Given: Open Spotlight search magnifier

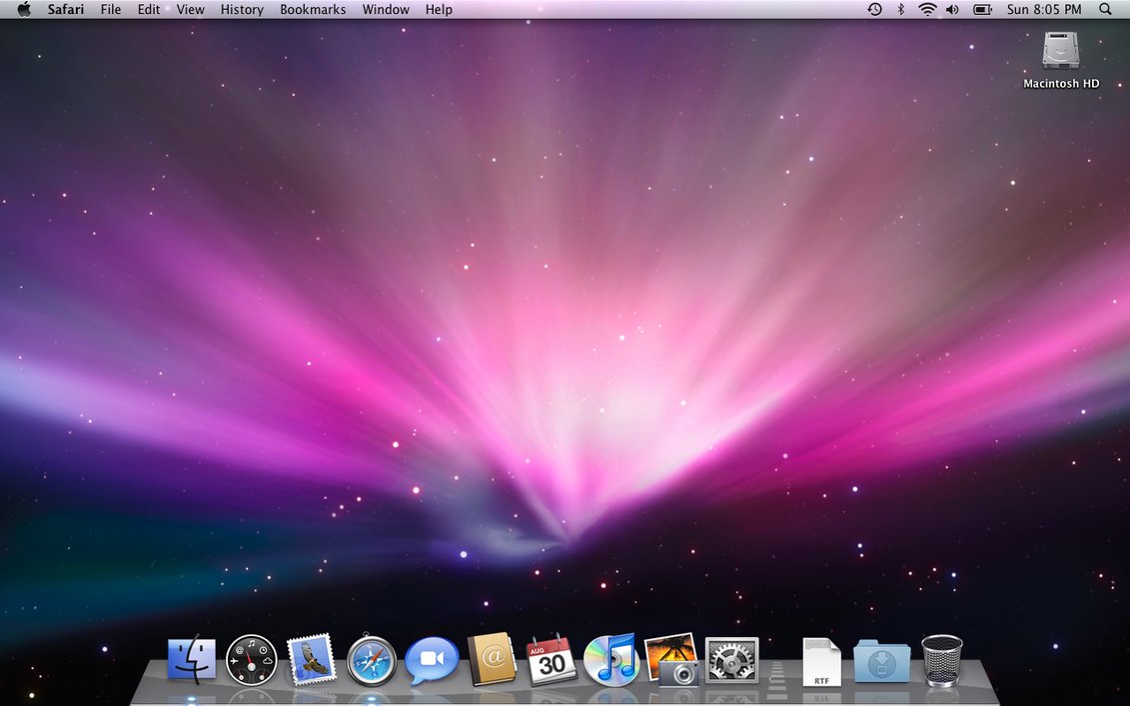Looking at the screenshot, I should 1105,9.
